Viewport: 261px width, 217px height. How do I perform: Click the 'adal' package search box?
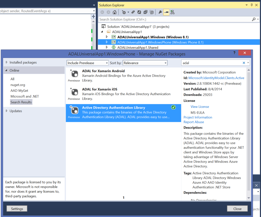[x=211, y=63]
